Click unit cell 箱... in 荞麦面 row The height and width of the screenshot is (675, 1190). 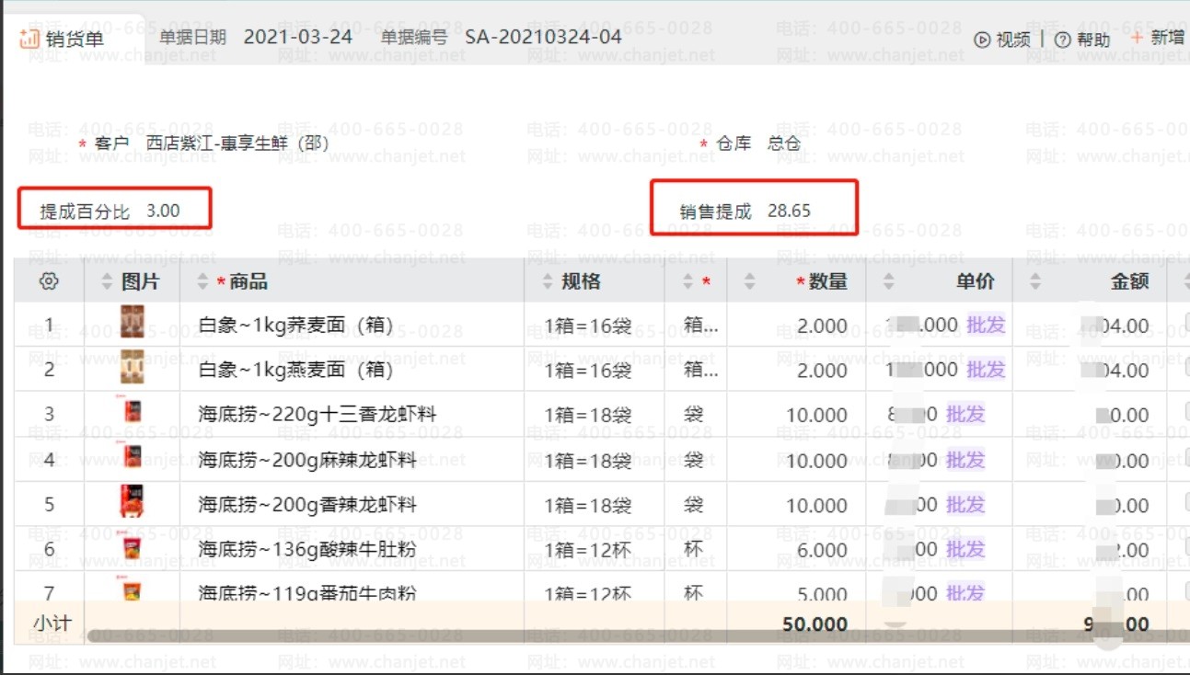tap(702, 326)
